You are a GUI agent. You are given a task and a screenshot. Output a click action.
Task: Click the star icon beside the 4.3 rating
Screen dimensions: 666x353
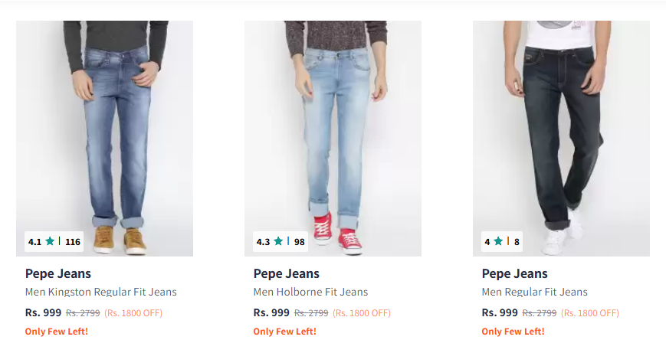tap(279, 241)
